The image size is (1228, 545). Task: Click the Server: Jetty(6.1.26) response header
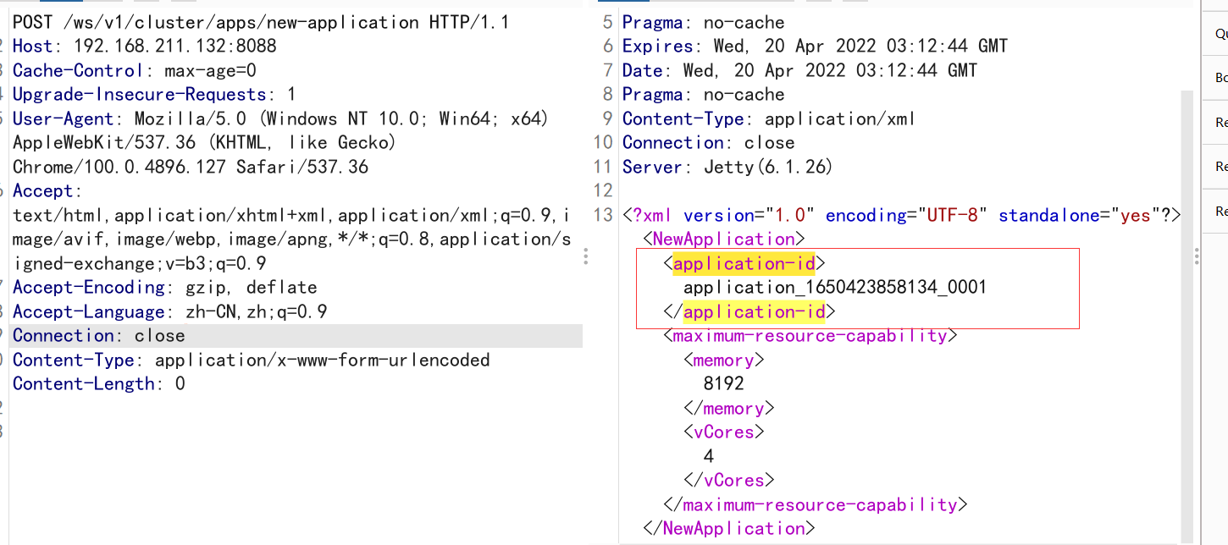(x=727, y=168)
